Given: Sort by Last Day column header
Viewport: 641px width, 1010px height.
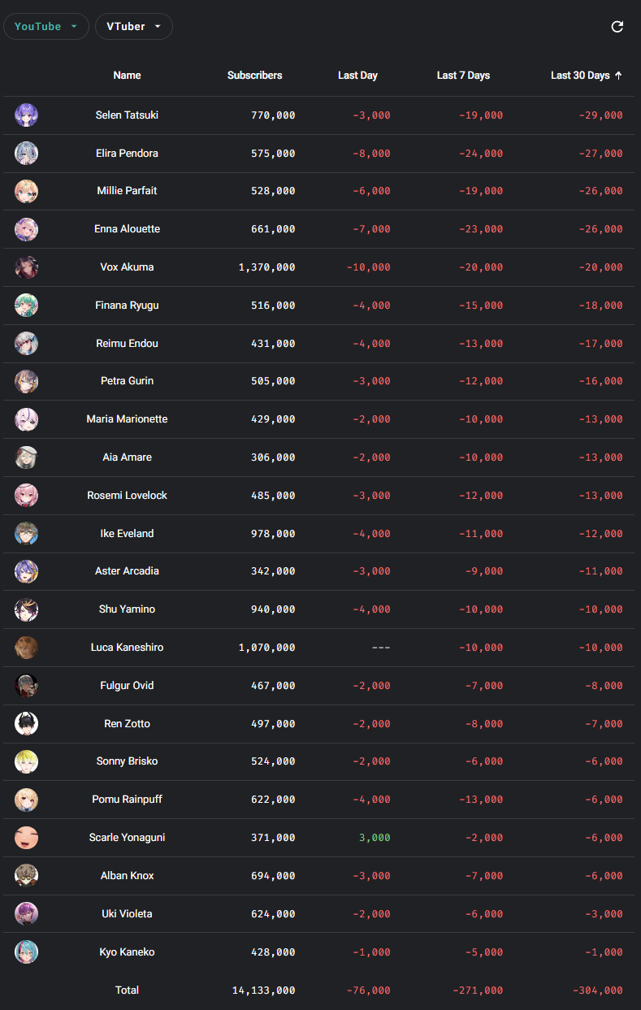Looking at the screenshot, I should [357, 76].
